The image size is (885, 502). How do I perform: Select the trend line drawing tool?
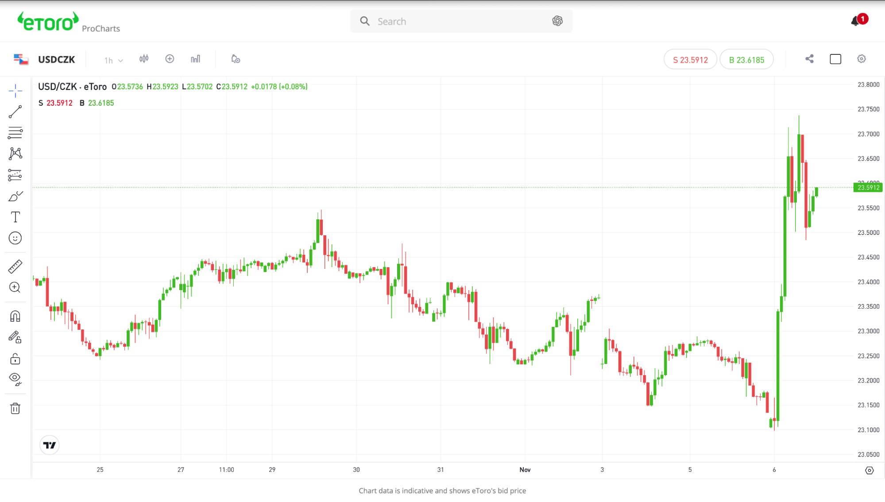pyautogui.click(x=15, y=112)
